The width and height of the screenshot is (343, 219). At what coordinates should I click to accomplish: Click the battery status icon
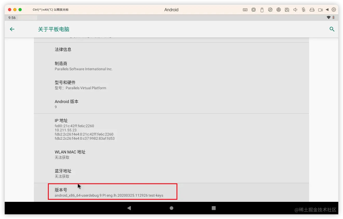point(333,18)
